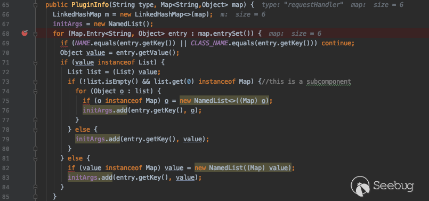This screenshot has height=201, width=429.
Task: Toggle the breakpoint on line 68
Action: pyautogui.click(x=25, y=34)
